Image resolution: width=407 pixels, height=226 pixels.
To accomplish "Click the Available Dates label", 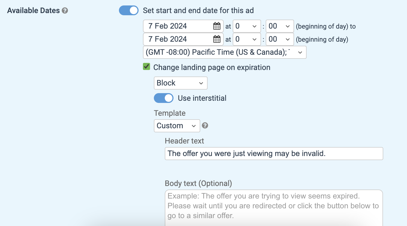I will pyautogui.click(x=34, y=11).
